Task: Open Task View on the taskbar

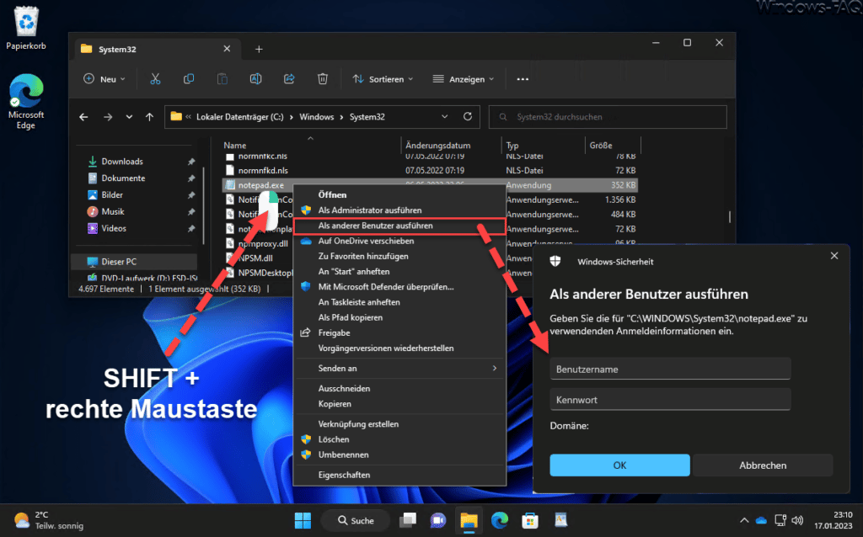Action: [408, 520]
